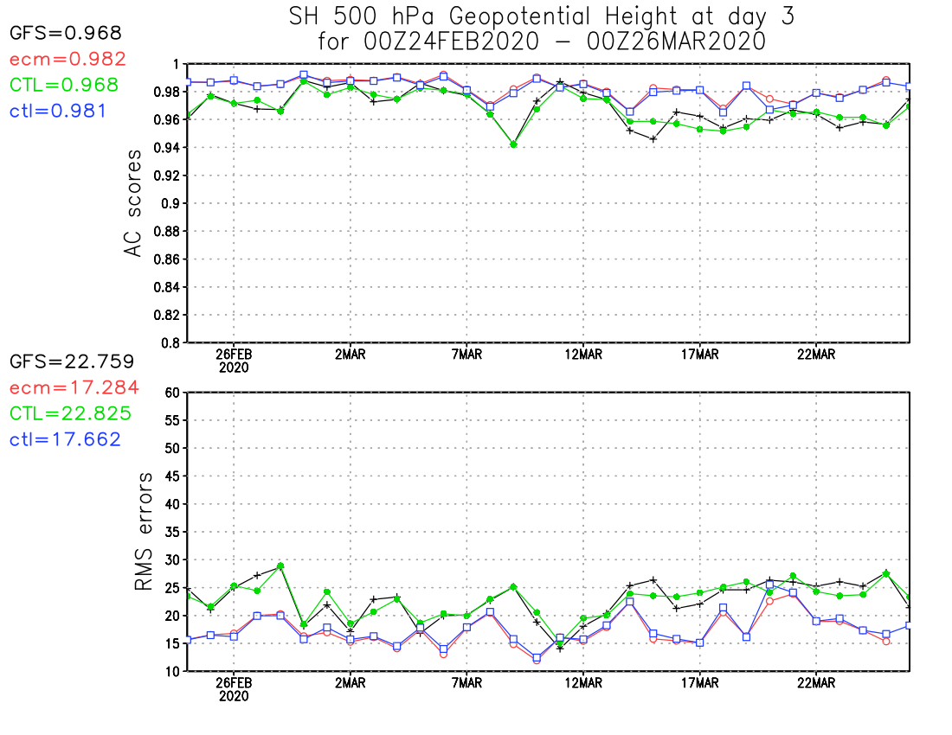
Task: Click the "12MAR" label under RMS chart
Action: (583, 683)
